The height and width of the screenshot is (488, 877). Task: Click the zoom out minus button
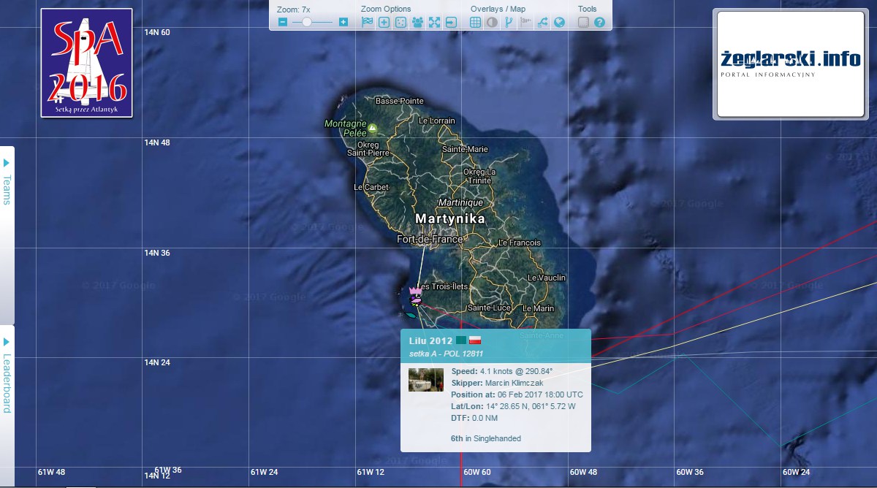(283, 22)
